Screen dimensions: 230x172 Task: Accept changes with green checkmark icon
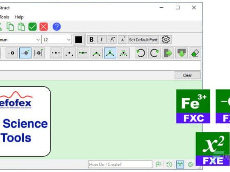[x=32, y=27]
